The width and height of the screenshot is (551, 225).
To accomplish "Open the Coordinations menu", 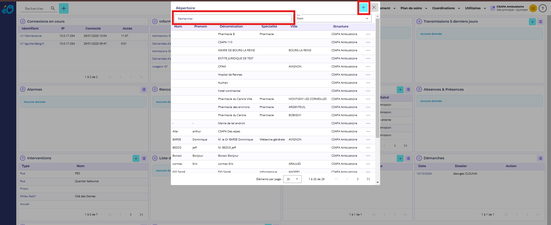I will point(446,8).
